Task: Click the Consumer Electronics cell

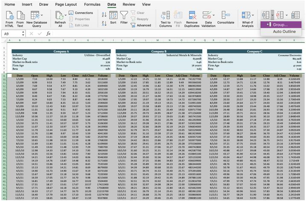Action: pyautogui.click(x=290, y=55)
